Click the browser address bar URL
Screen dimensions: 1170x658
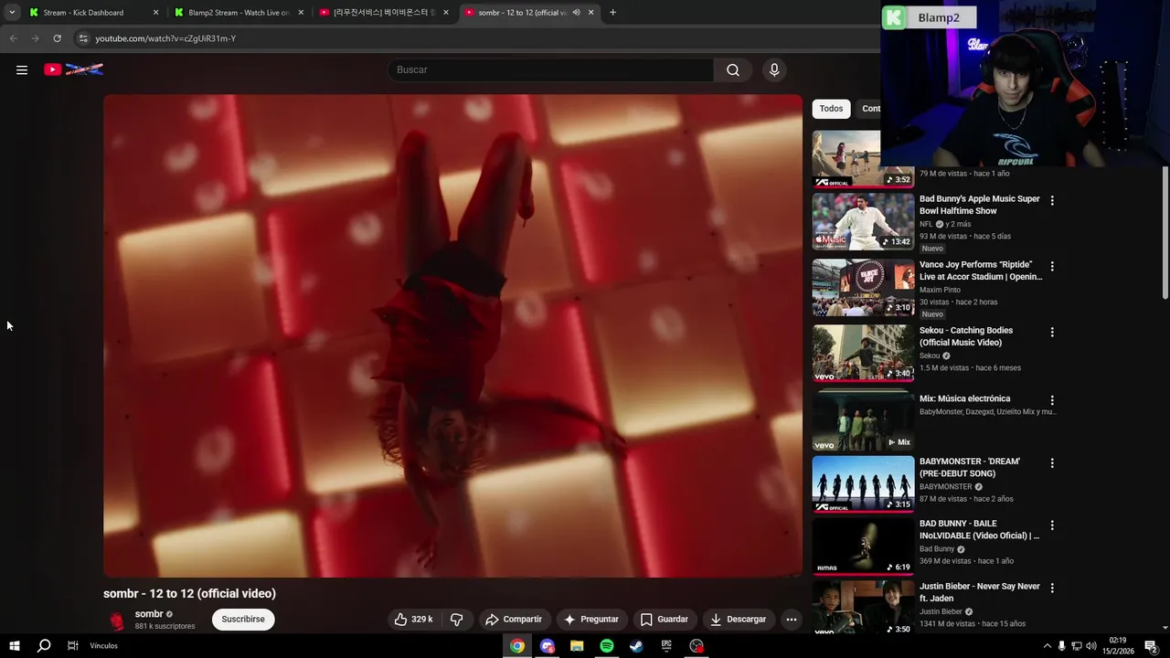[x=165, y=38]
